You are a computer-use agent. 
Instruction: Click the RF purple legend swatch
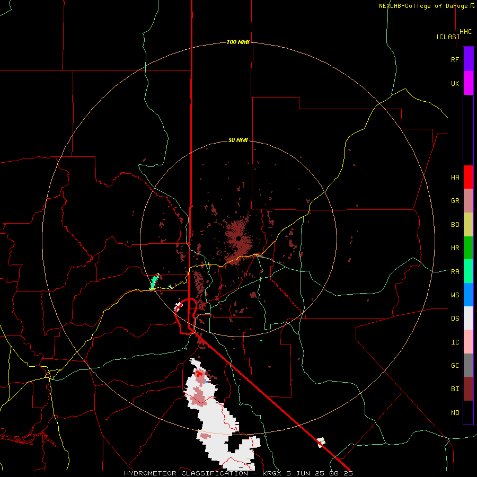(468, 59)
